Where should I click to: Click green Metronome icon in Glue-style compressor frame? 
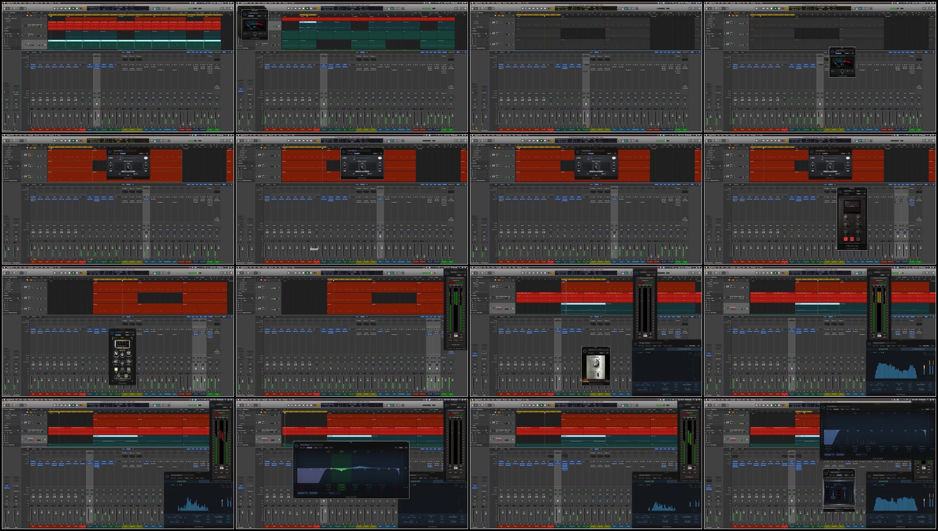click(x=158, y=273)
